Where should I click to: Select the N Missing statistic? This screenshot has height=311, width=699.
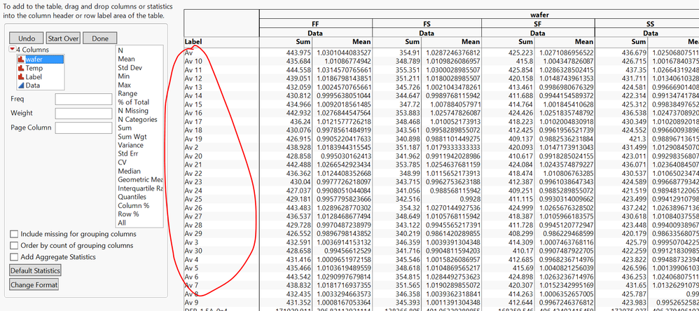click(x=133, y=111)
